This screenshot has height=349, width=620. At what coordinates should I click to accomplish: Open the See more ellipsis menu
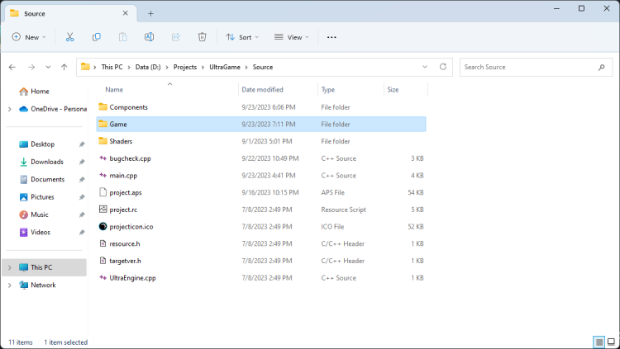pyautogui.click(x=331, y=37)
